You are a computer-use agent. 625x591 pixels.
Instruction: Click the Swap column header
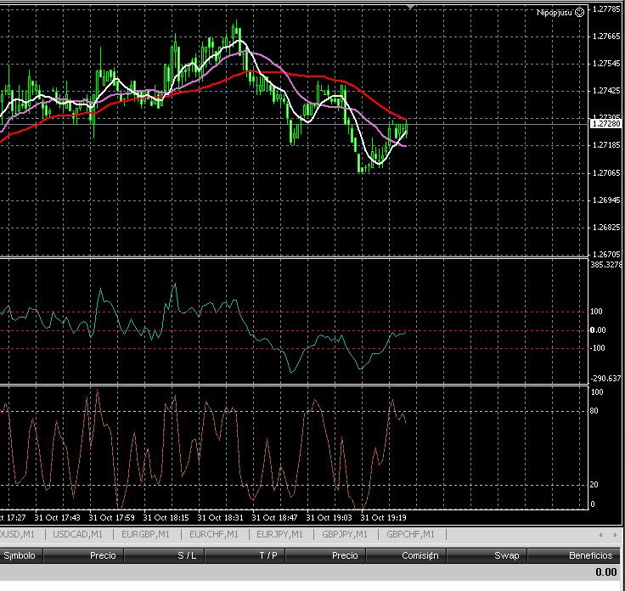(x=506, y=555)
